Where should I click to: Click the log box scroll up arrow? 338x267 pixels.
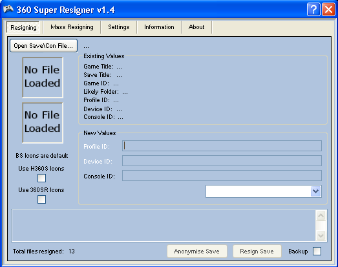[x=321, y=216]
